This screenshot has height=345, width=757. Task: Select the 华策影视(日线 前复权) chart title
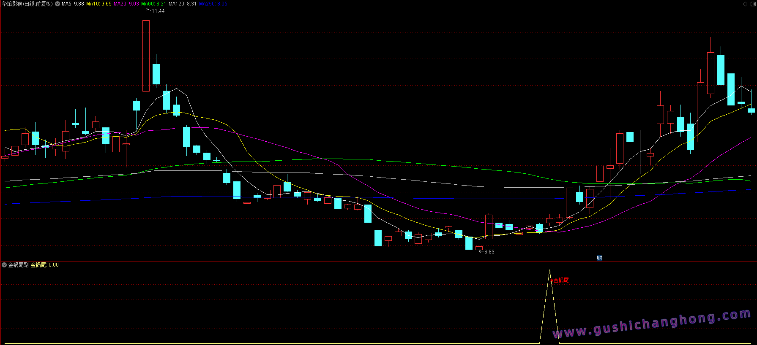pos(27,4)
